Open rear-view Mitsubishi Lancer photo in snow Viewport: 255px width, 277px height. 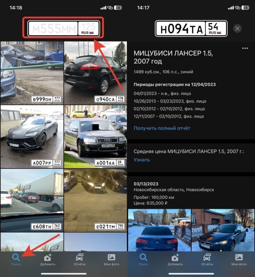coord(160,230)
